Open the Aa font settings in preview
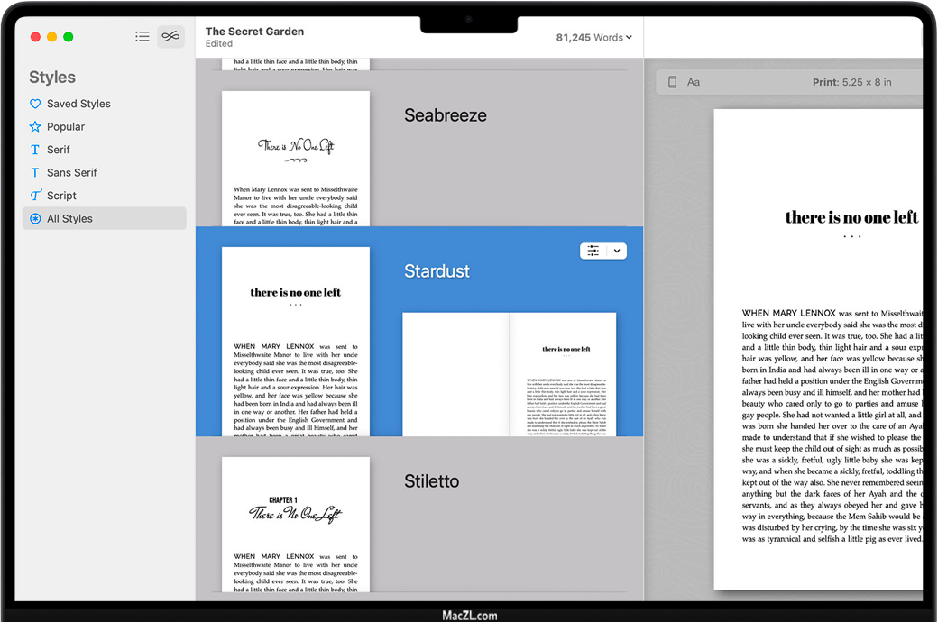The width and height of the screenshot is (938, 622). [694, 82]
